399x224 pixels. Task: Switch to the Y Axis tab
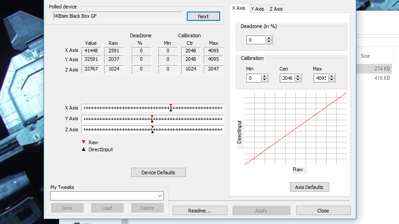tap(257, 9)
